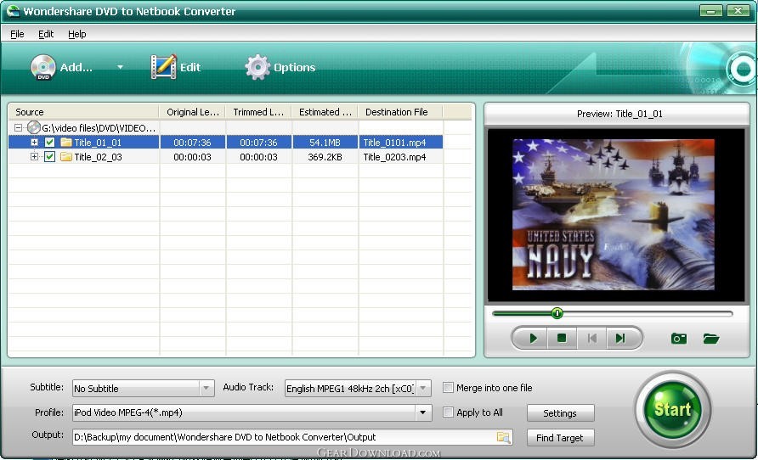Stop the preview playback
Viewport: 758px width, 460px height.
tap(561, 338)
